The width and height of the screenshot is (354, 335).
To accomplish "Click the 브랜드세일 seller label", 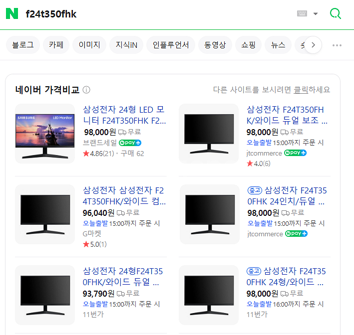I will pyautogui.click(x=100, y=143).
